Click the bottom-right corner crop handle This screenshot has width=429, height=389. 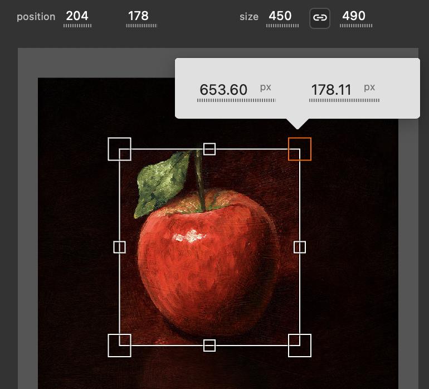pos(300,346)
